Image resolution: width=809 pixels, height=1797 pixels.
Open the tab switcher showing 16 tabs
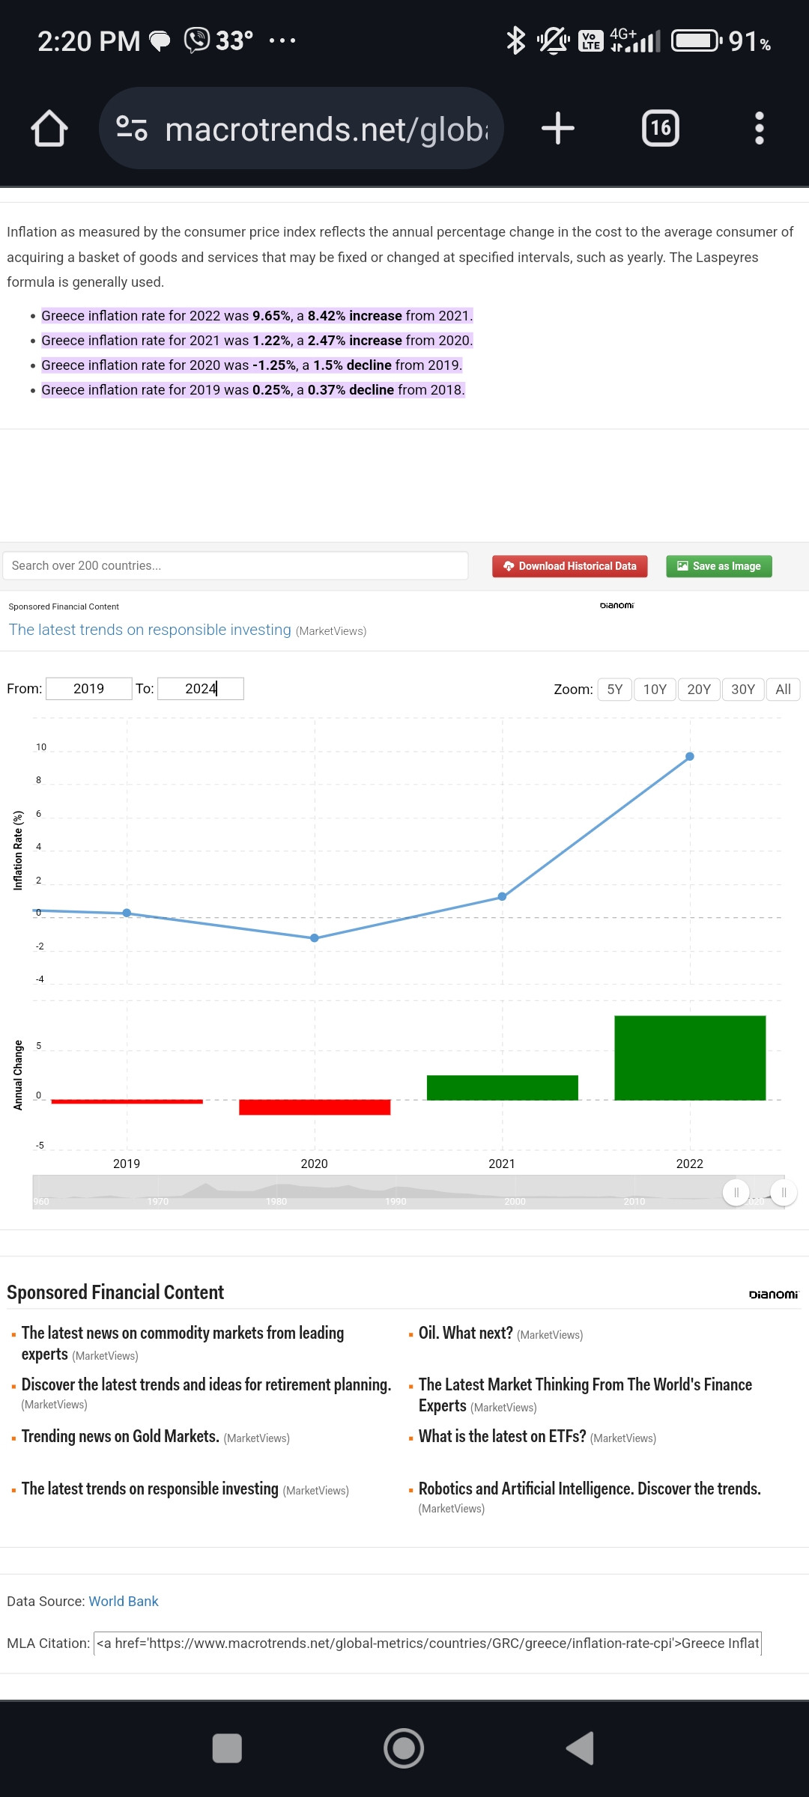click(660, 129)
